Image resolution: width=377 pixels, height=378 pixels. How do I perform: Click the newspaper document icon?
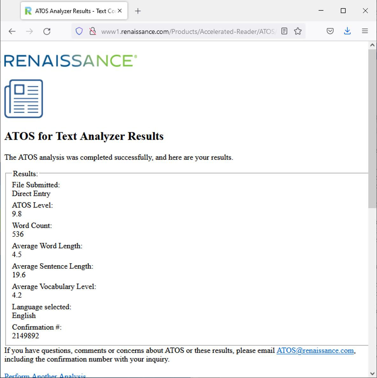24,98
